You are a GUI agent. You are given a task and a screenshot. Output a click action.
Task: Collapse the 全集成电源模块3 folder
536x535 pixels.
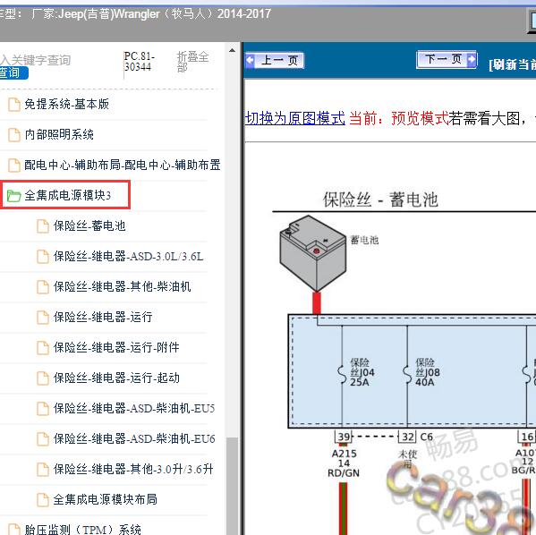click(67, 195)
